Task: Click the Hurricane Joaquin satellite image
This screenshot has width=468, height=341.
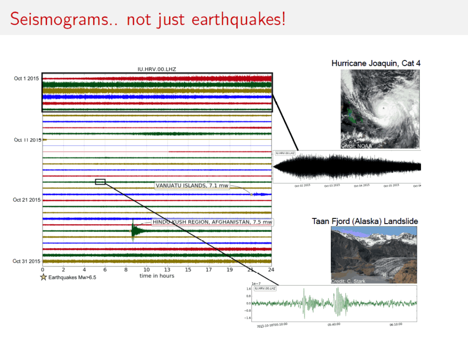Action: click(x=380, y=109)
